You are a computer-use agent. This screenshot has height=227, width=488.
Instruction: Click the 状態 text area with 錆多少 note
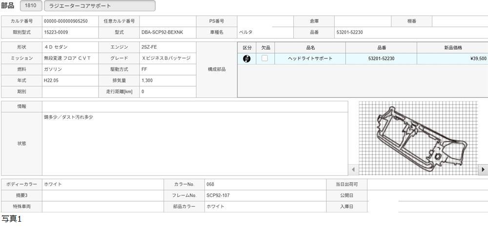coord(195,144)
